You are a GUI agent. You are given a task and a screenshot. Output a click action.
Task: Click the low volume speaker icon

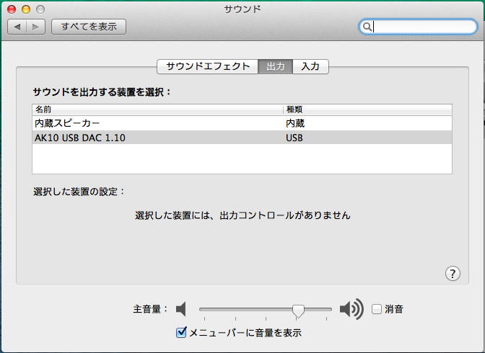[181, 309]
